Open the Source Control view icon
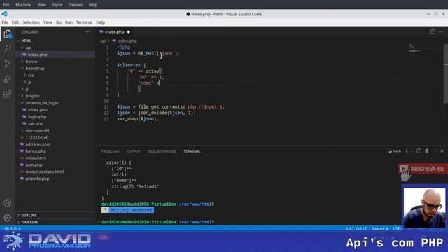This screenshot has height=252, width=448. (8, 64)
